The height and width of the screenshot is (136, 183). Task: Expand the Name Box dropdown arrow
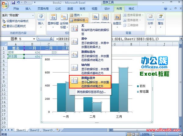tap(34, 39)
